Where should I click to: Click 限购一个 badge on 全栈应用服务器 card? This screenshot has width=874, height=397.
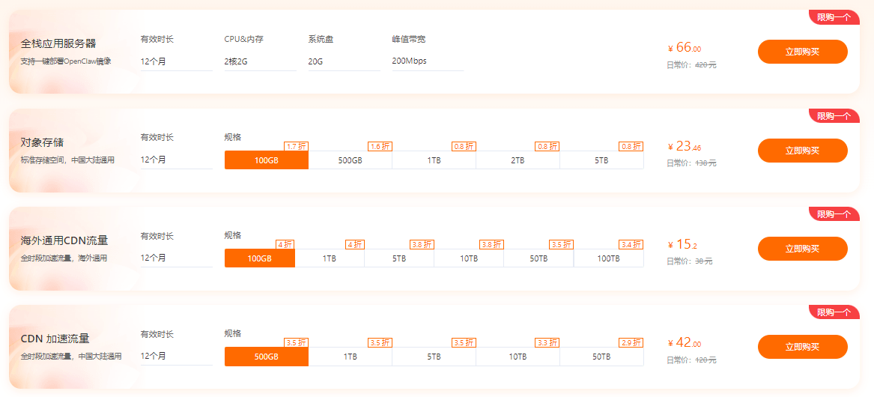tap(834, 18)
